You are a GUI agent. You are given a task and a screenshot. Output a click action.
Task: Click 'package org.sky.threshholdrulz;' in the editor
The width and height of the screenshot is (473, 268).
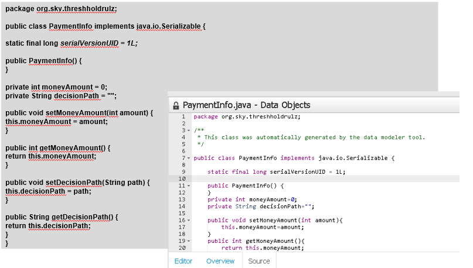click(x=247, y=117)
